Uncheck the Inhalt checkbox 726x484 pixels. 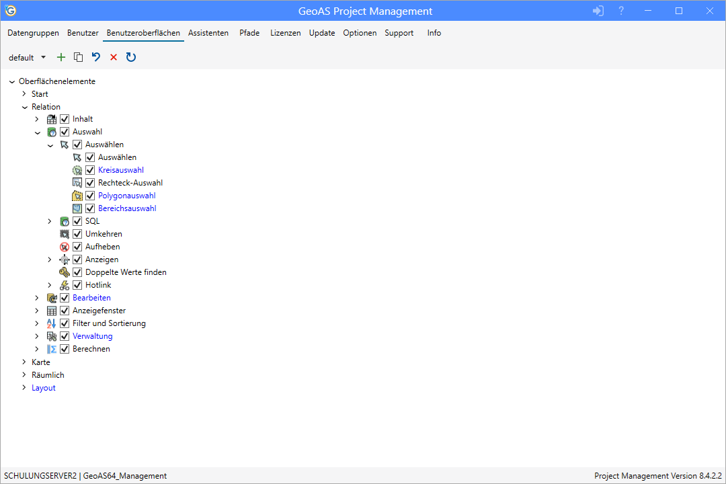(x=65, y=119)
